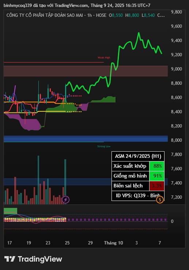Click the purple lightning bolt icon
The height and width of the screenshot is (270, 189).
coord(66,199)
